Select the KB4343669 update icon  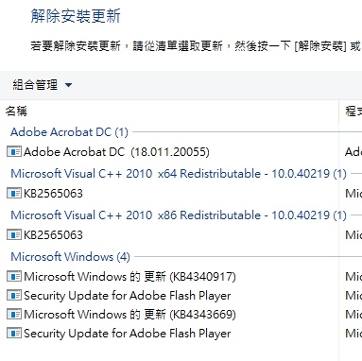point(14,315)
